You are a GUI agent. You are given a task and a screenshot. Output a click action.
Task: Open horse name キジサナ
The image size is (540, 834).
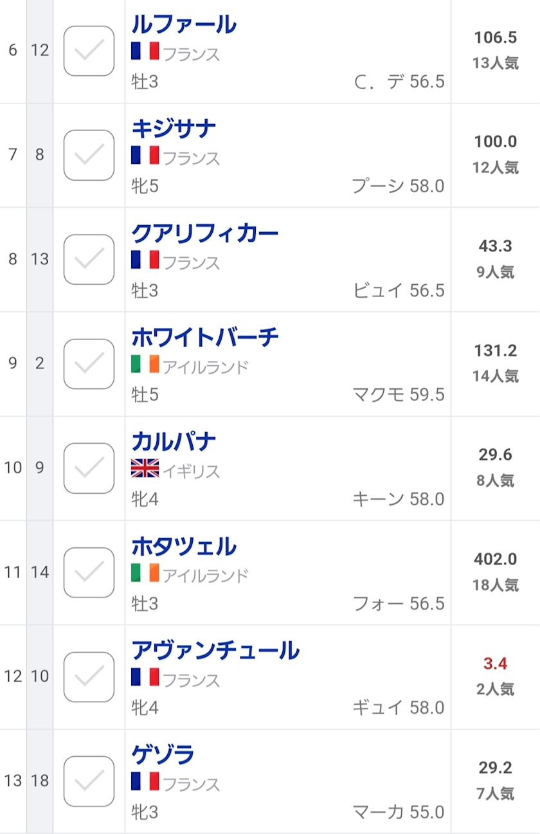(174, 129)
